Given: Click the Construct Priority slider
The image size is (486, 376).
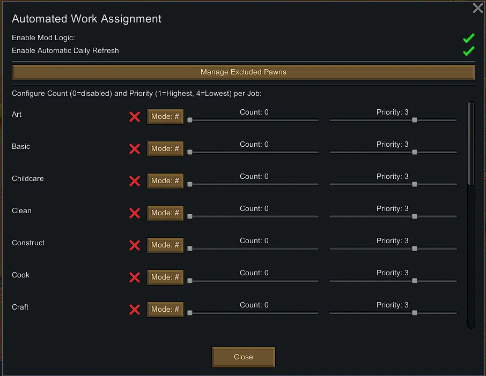Looking at the screenshot, I should point(393,249).
